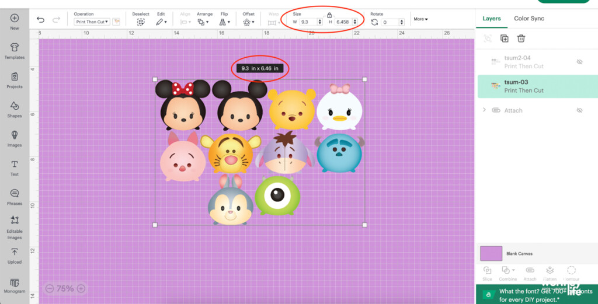Delete the selected layer with trash icon
Screen dimensions: 598x304
[521, 38]
